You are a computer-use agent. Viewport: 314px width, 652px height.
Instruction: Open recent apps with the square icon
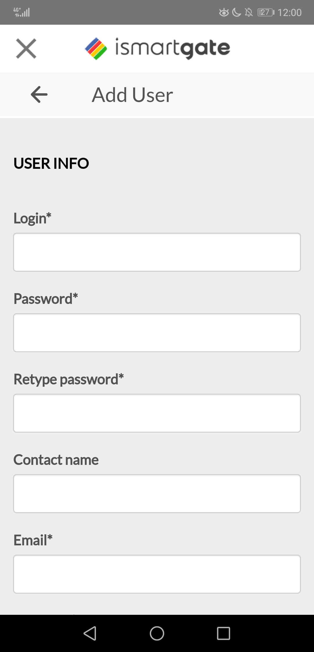[224, 633]
